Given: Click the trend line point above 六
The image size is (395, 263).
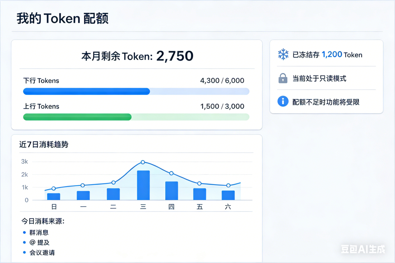Looking at the screenshot, I should click(228, 186).
